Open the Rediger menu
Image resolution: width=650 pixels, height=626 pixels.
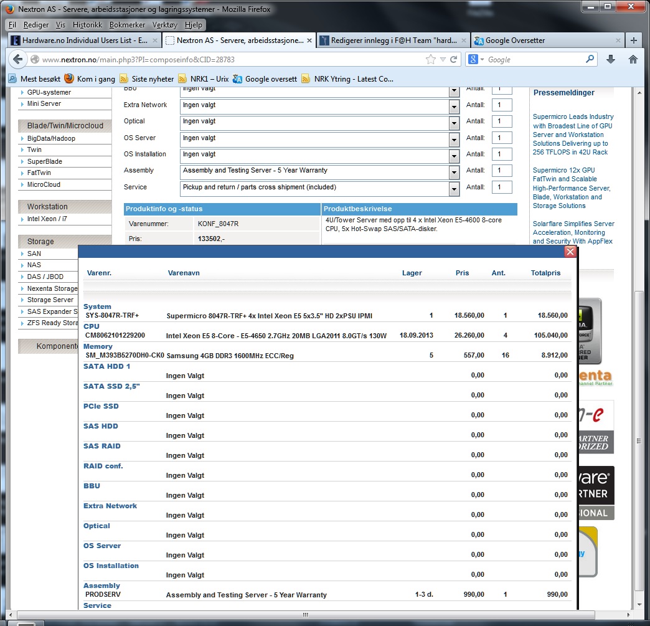coord(36,25)
